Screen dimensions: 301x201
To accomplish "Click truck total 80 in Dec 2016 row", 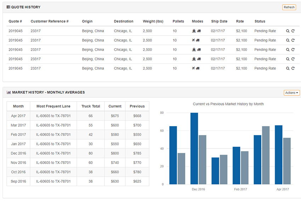I will 91,153.
